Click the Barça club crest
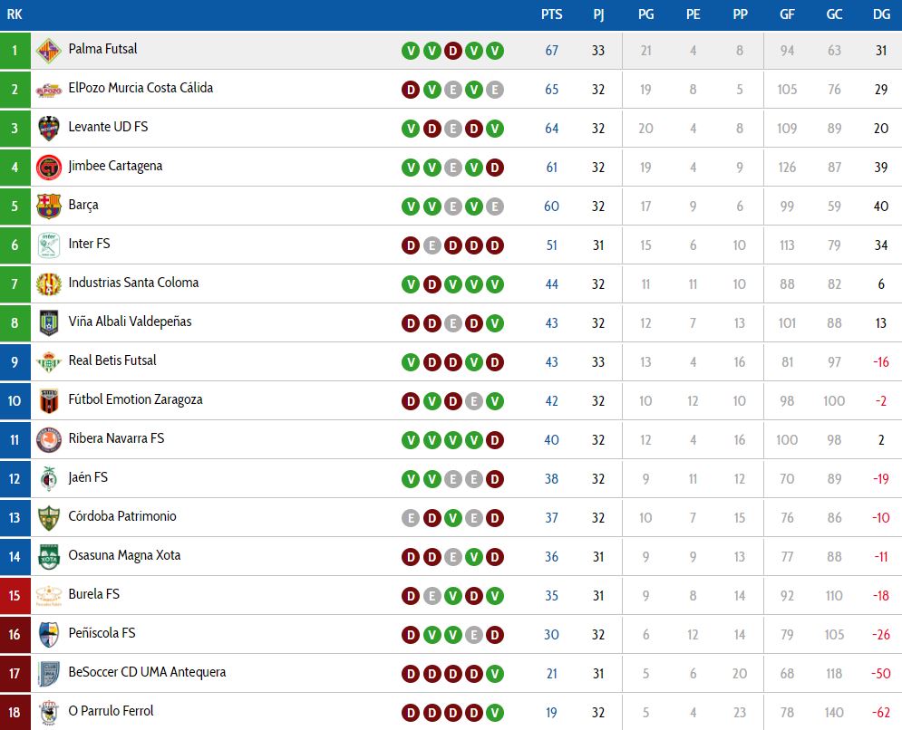 (x=49, y=207)
